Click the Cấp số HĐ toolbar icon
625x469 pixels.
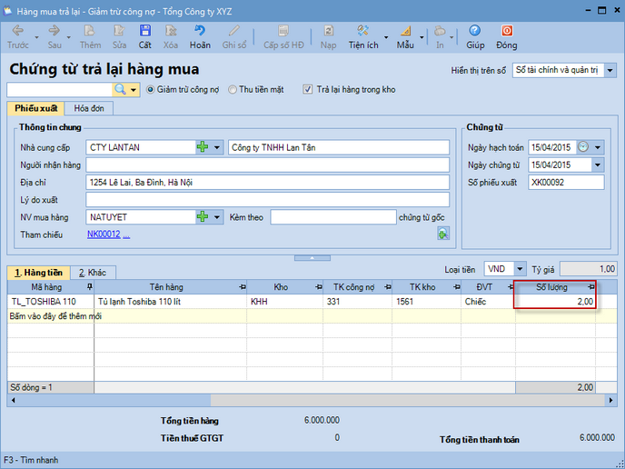[283, 31]
